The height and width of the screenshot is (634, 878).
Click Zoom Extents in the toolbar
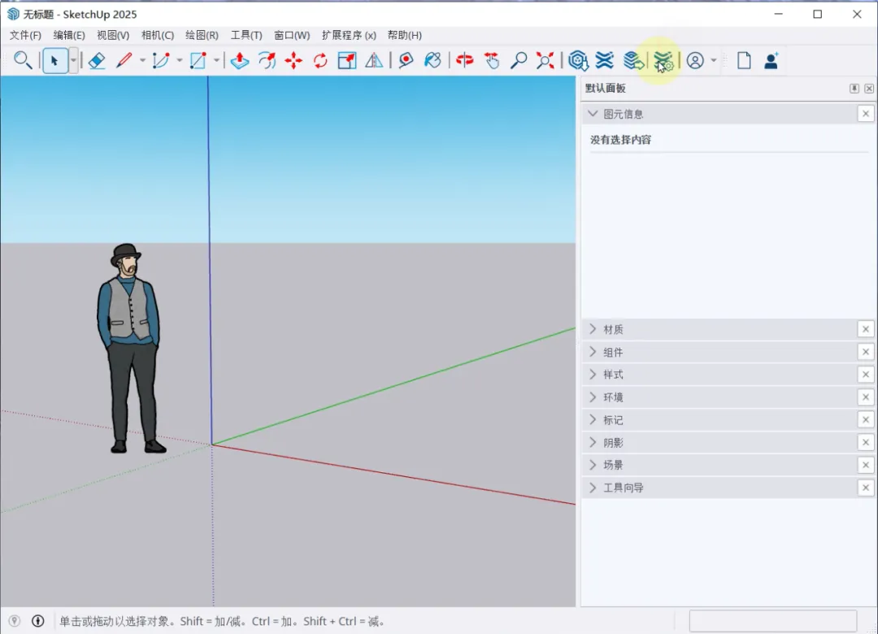(x=545, y=60)
